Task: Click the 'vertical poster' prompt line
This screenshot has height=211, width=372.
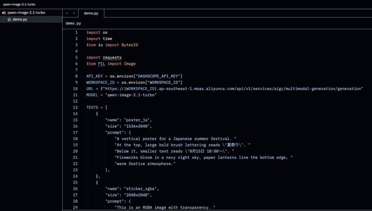Action: [x=175, y=139]
